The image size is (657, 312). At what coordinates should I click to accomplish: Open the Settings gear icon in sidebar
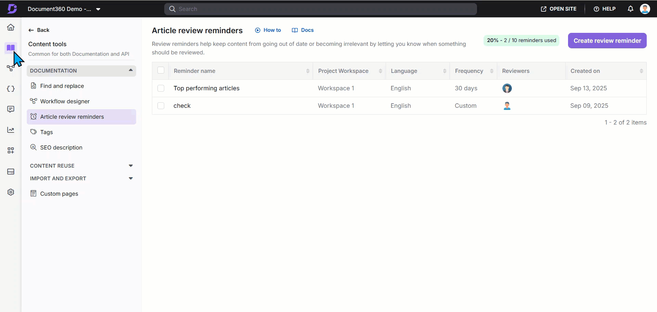[11, 192]
